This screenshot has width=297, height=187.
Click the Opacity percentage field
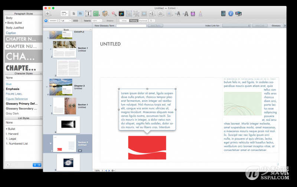pos(97,21)
